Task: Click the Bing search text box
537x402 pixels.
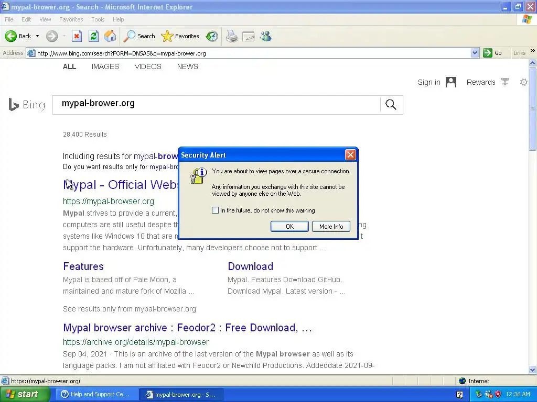Action: (217, 105)
